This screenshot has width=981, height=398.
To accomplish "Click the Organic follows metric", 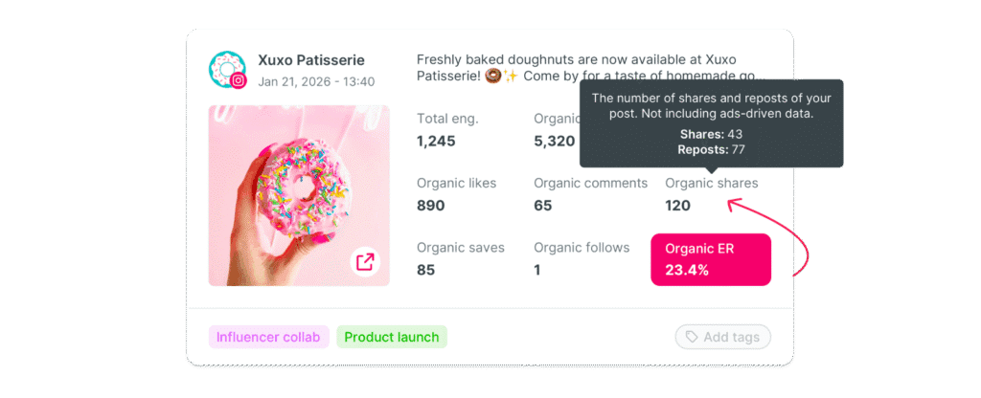I will coord(582,258).
